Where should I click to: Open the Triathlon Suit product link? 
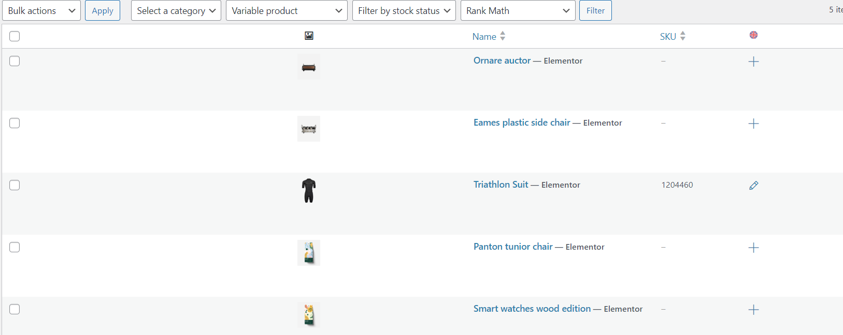tap(501, 185)
